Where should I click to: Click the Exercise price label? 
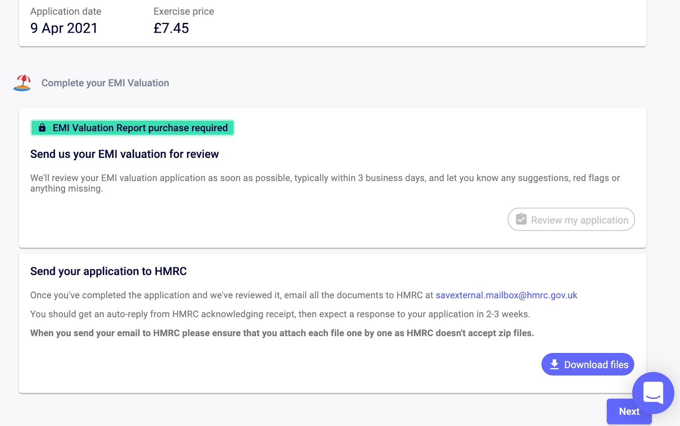pyautogui.click(x=184, y=11)
